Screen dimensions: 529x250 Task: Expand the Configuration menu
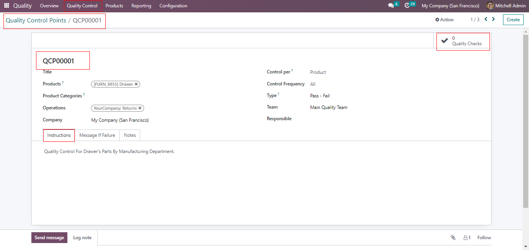pos(173,6)
